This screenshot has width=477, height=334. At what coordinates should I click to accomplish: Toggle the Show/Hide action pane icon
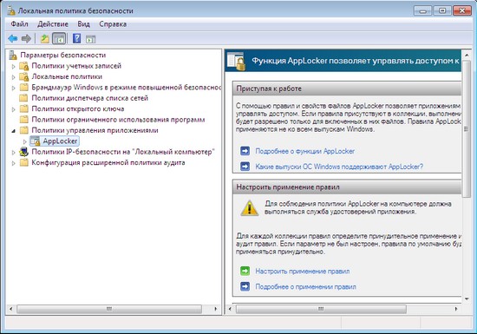click(x=91, y=39)
